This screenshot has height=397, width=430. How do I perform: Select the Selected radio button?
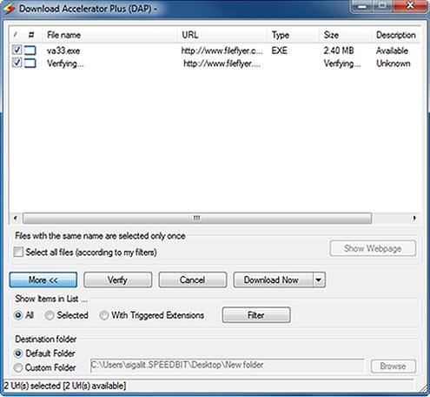tap(50, 315)
